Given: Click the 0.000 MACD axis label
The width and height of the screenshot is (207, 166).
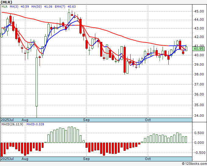Looking at the screenshot, I should [199, 143].
